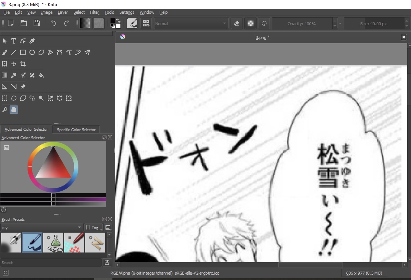Create a new document
The width and height of the screenshot is (411, 280).
[x=11, y=23]
